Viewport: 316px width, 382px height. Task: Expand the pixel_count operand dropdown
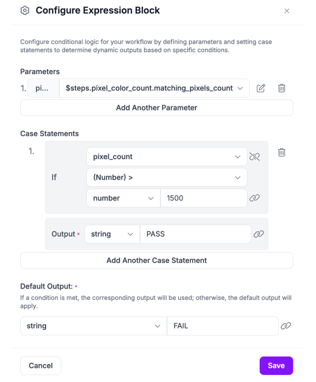pyautogui.click(x=166, y=157)
